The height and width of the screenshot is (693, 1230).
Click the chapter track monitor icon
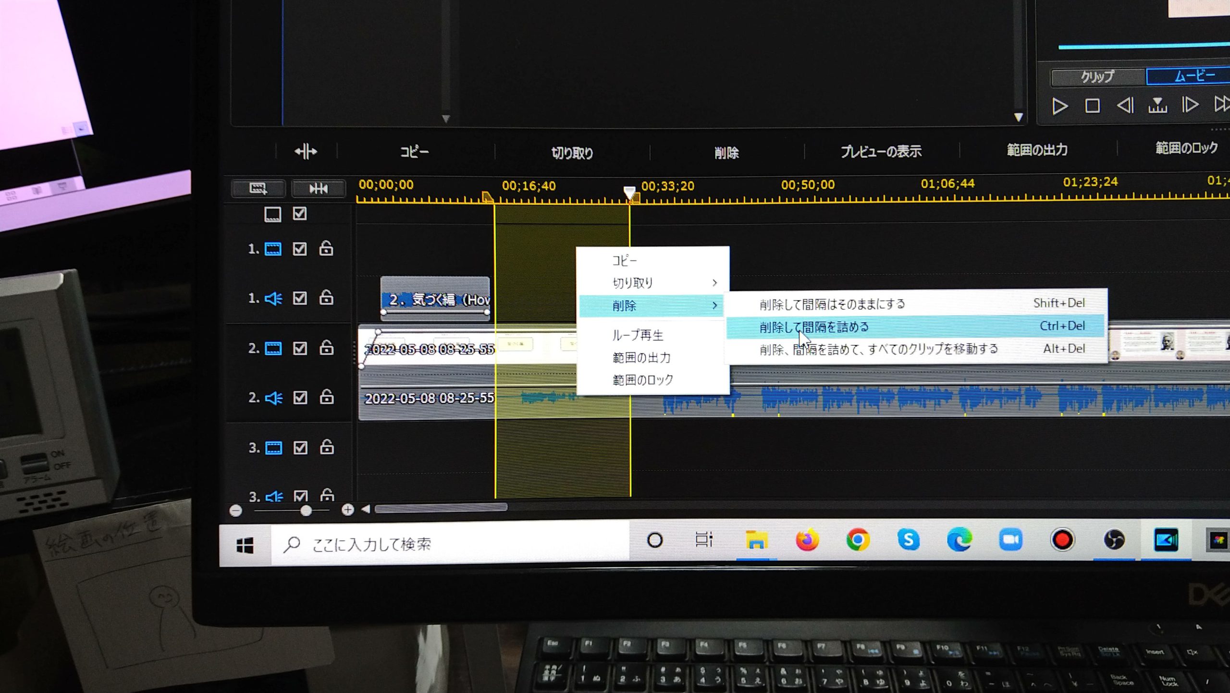coord(272,214)
